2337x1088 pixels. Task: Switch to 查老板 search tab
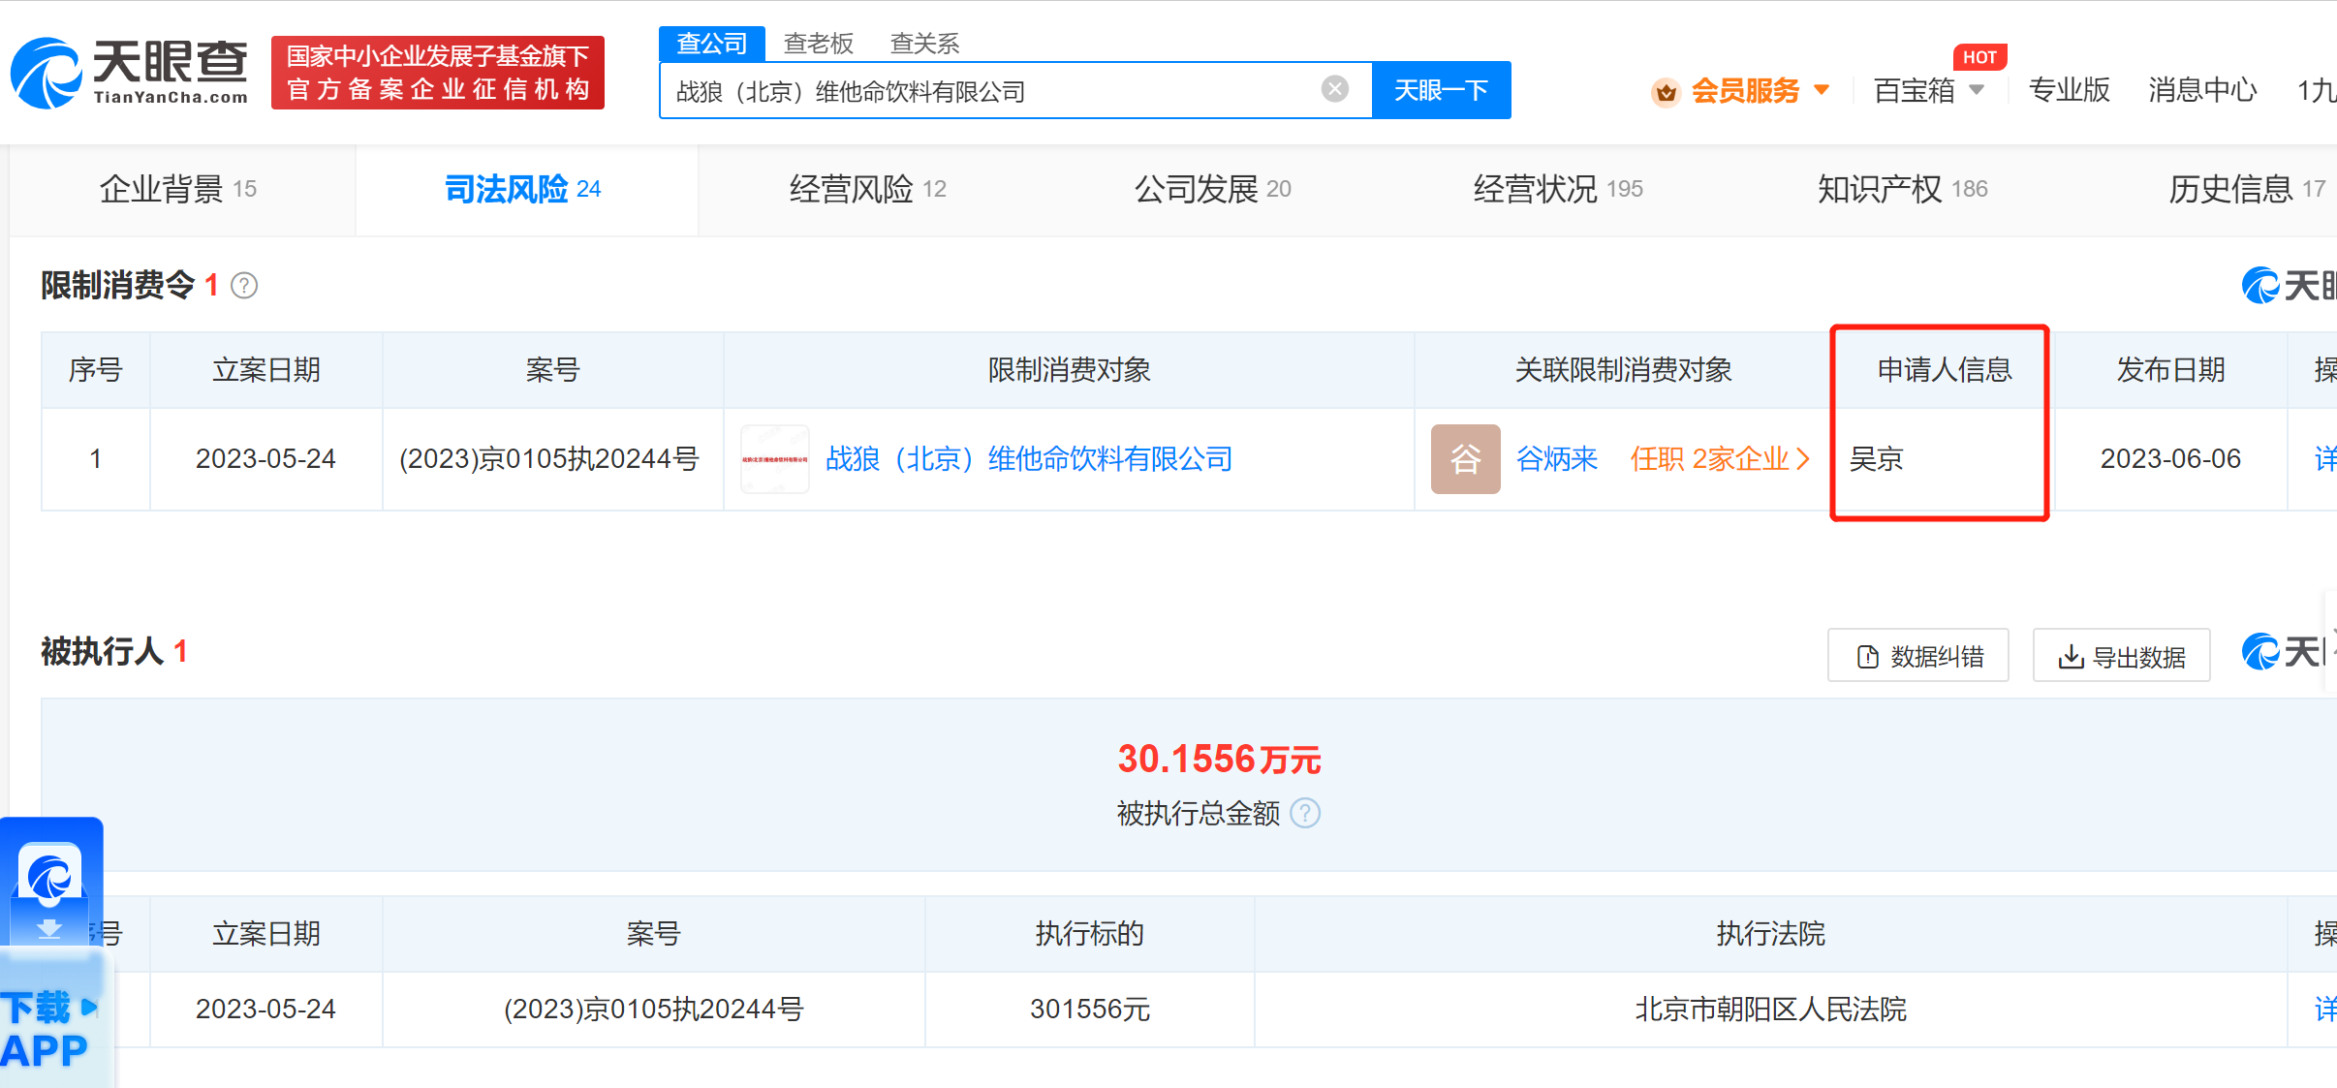pyautogui.click(x=818, y=44)
